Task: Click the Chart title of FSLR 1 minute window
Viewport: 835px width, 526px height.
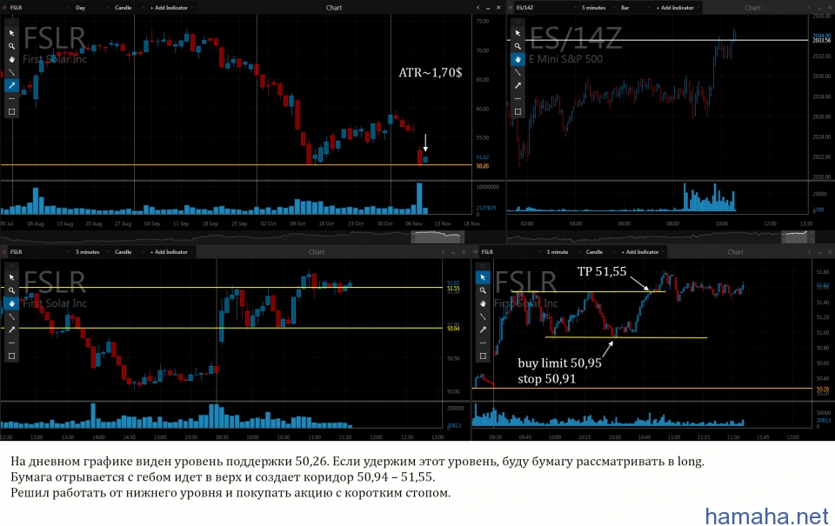Action: tap(735, 252)
